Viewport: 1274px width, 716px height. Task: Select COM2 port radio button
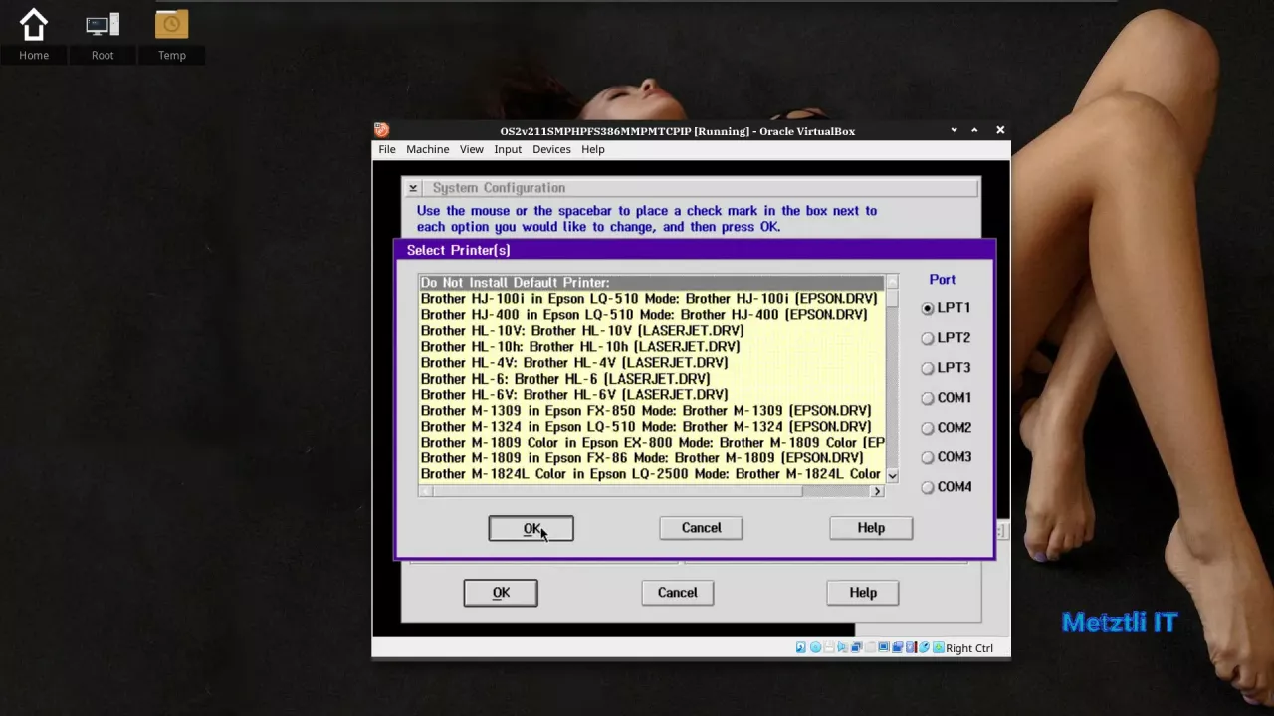[x=927, y=428]
